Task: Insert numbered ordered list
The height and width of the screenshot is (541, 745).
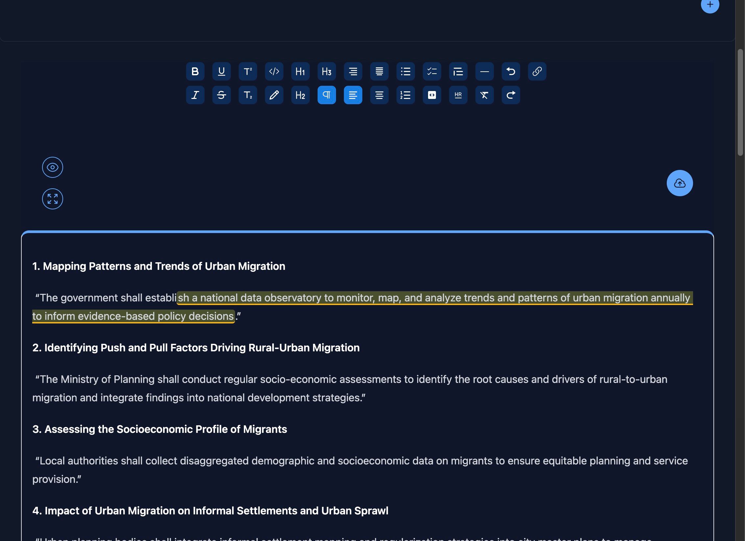Action: click(405, 95)
